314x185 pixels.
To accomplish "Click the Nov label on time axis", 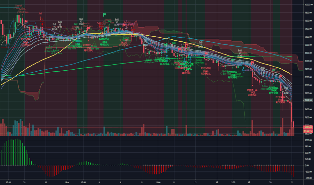I will [x=67, y=182].
